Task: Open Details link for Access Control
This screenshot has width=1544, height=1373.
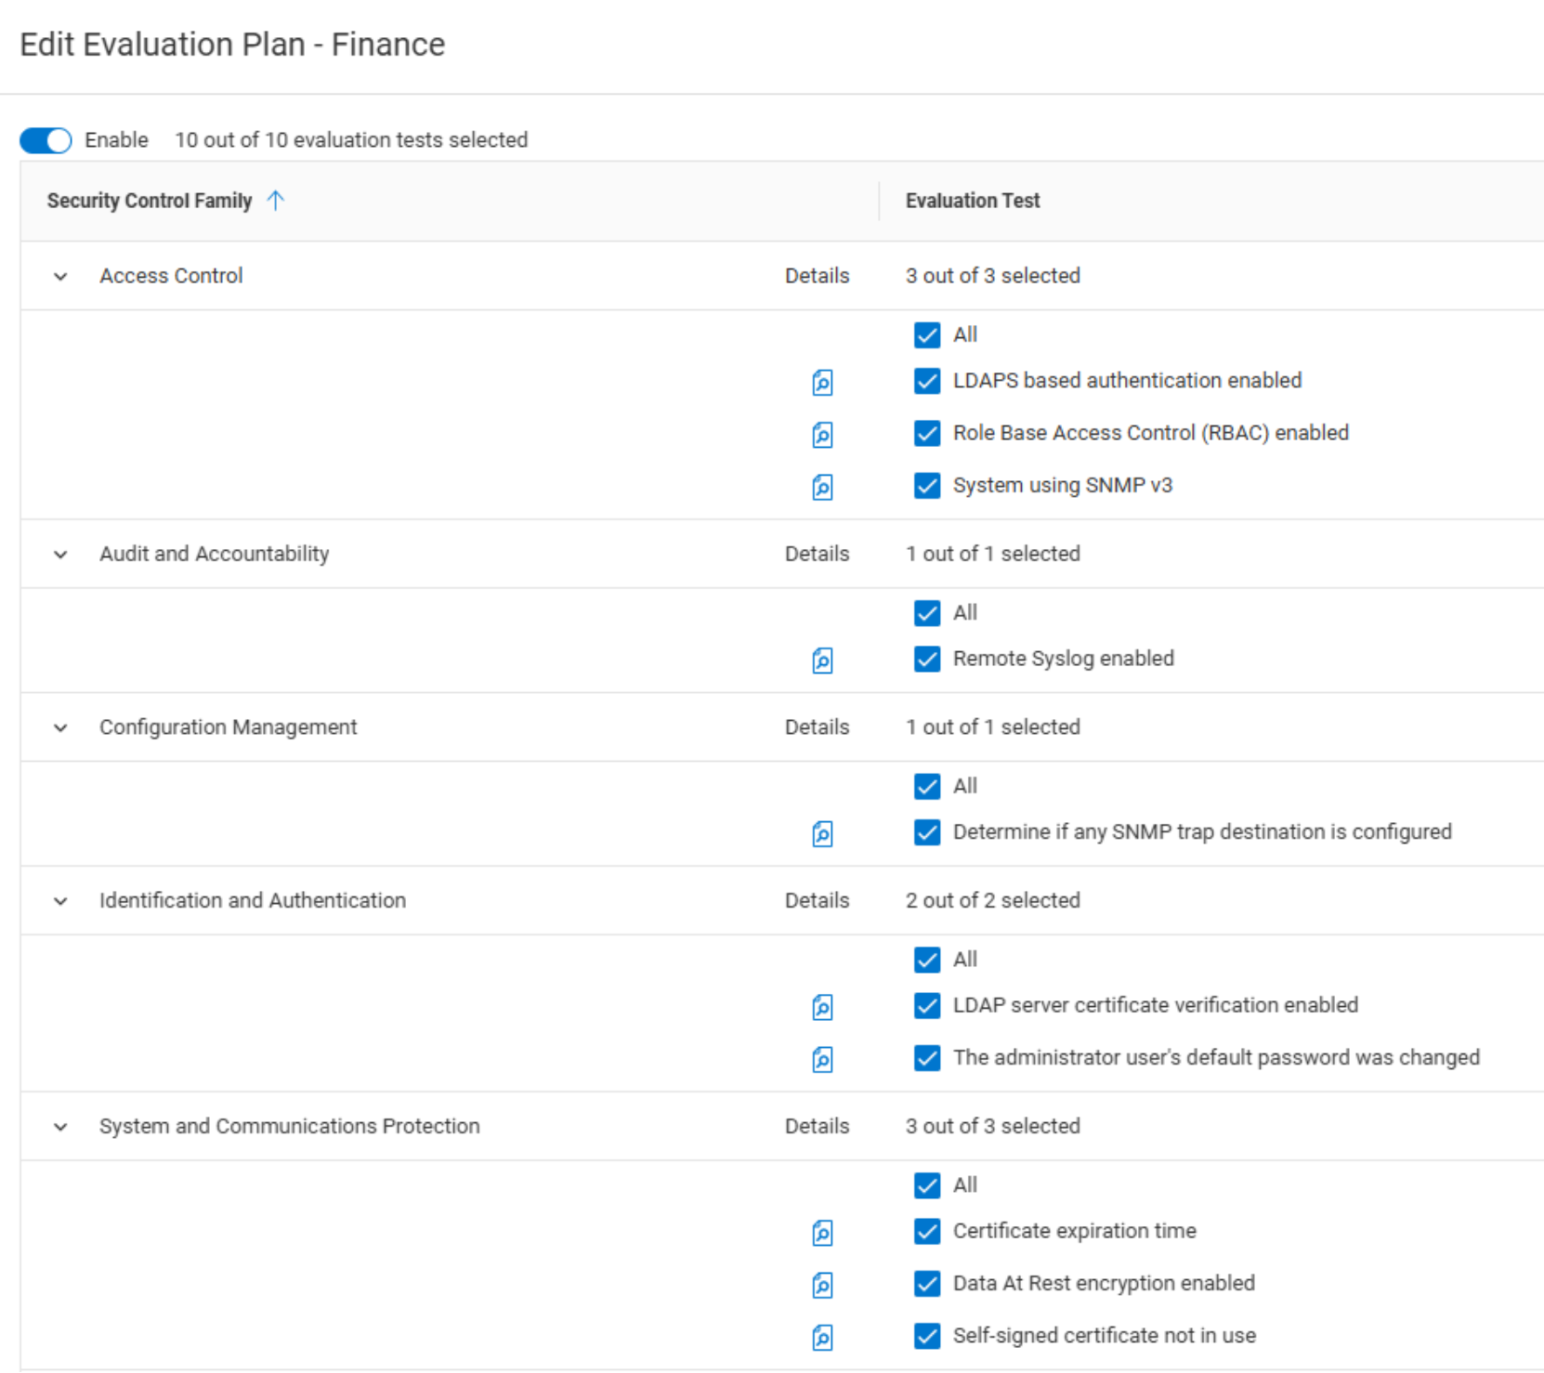Action: (817, 276)
